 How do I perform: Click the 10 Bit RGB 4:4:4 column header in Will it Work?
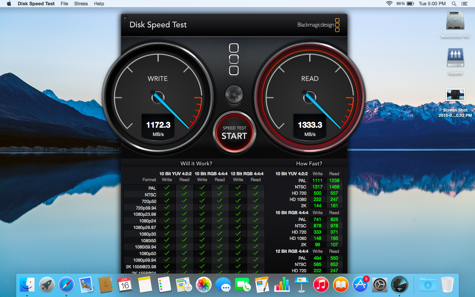point(211,174)
